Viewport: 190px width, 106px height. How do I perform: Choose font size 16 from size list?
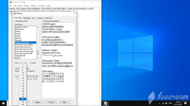pos(23,86)
